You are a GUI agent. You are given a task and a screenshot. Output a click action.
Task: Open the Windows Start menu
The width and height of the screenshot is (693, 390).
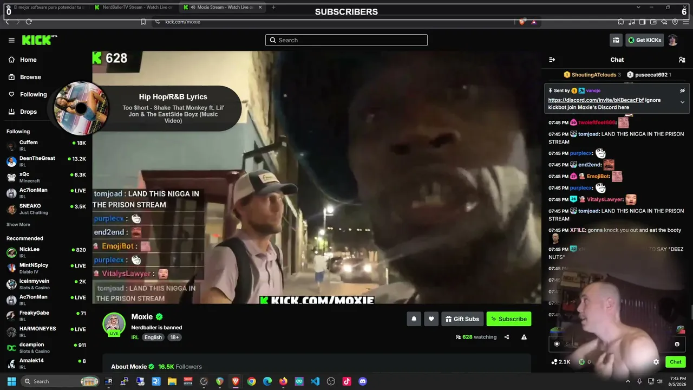coord(11,381)
